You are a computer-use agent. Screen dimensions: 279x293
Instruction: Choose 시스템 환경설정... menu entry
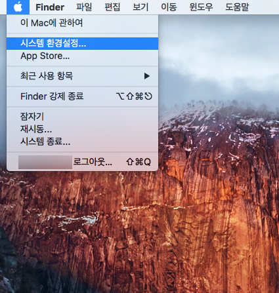[82, 43]
